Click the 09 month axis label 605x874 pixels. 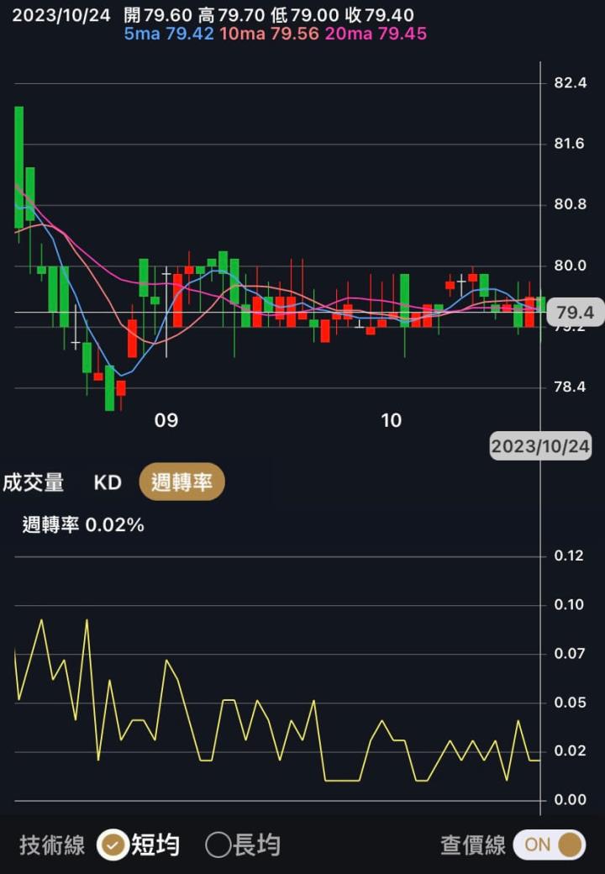click(x=166, y=419)
